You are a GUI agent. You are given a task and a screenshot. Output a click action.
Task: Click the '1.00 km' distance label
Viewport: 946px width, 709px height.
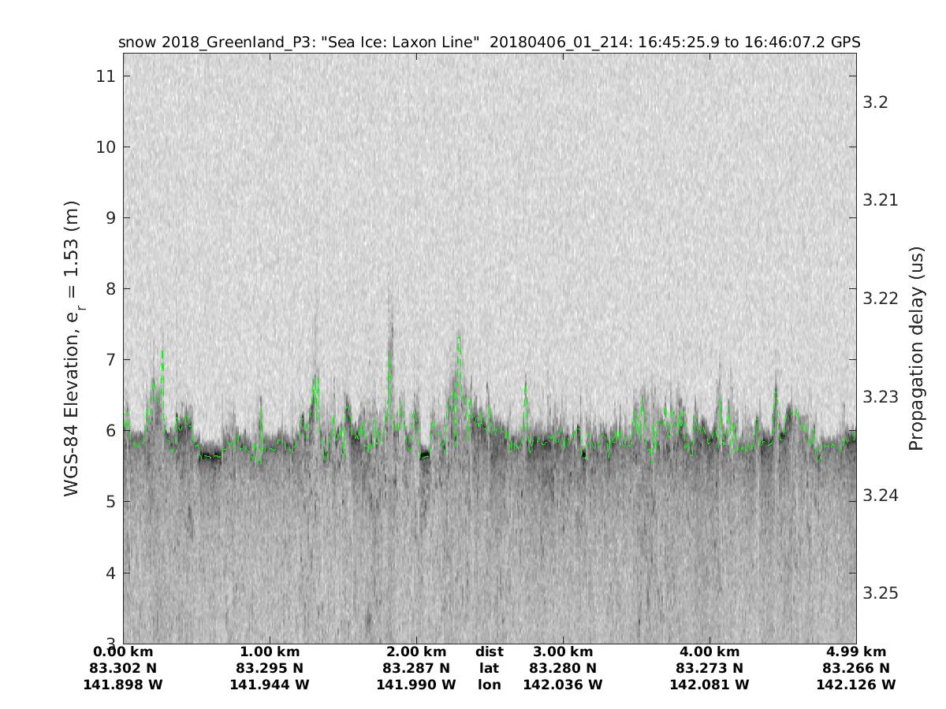270,651
